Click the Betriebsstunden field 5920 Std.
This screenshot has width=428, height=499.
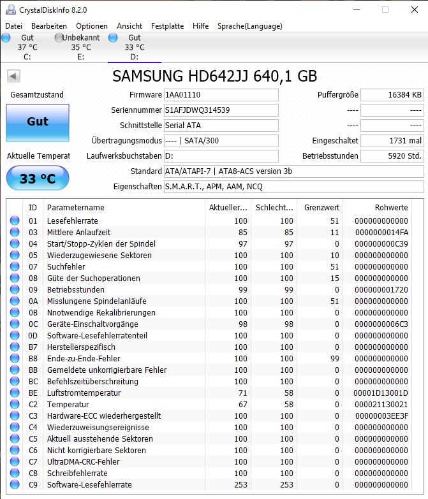point(392,156)
